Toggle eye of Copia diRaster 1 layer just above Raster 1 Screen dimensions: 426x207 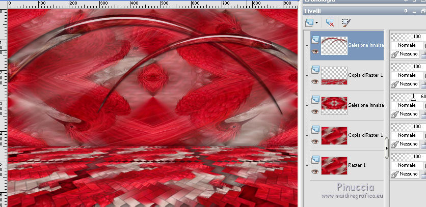315,141
